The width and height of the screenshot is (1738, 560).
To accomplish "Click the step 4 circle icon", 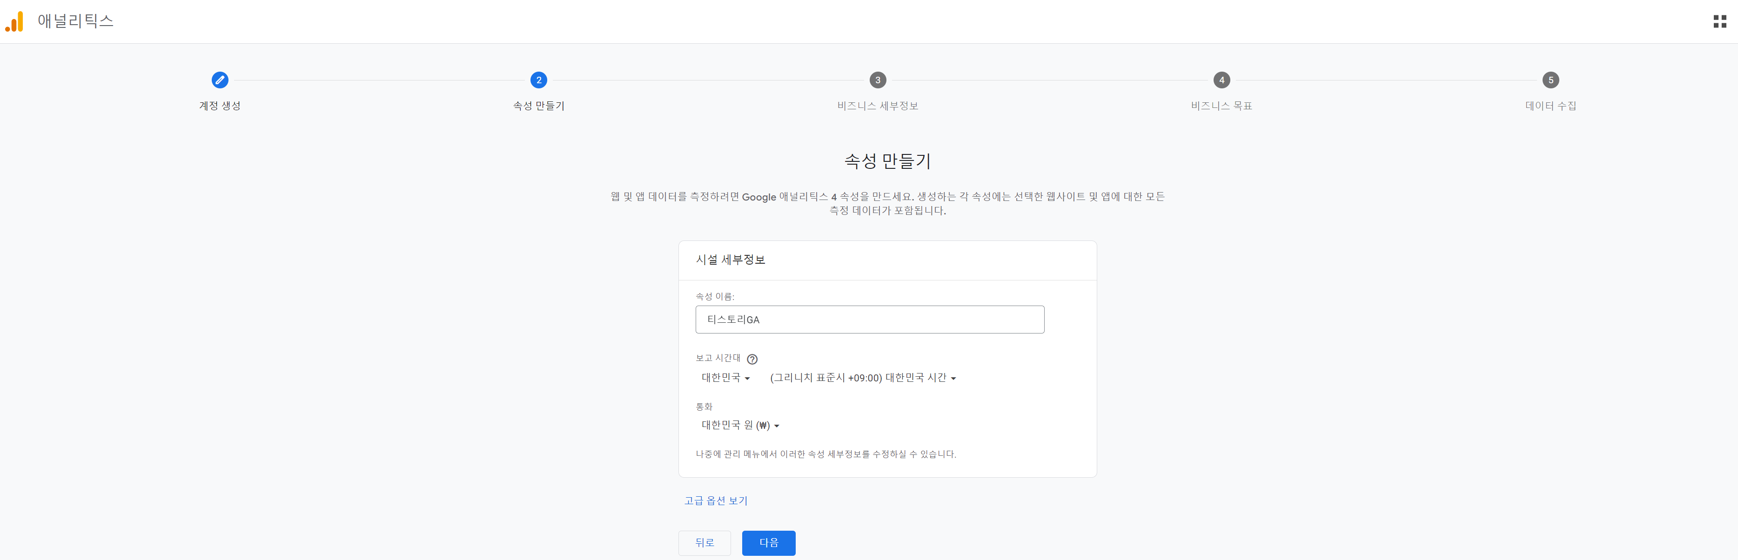I will pyautogui.click(x=1222, y=80).
